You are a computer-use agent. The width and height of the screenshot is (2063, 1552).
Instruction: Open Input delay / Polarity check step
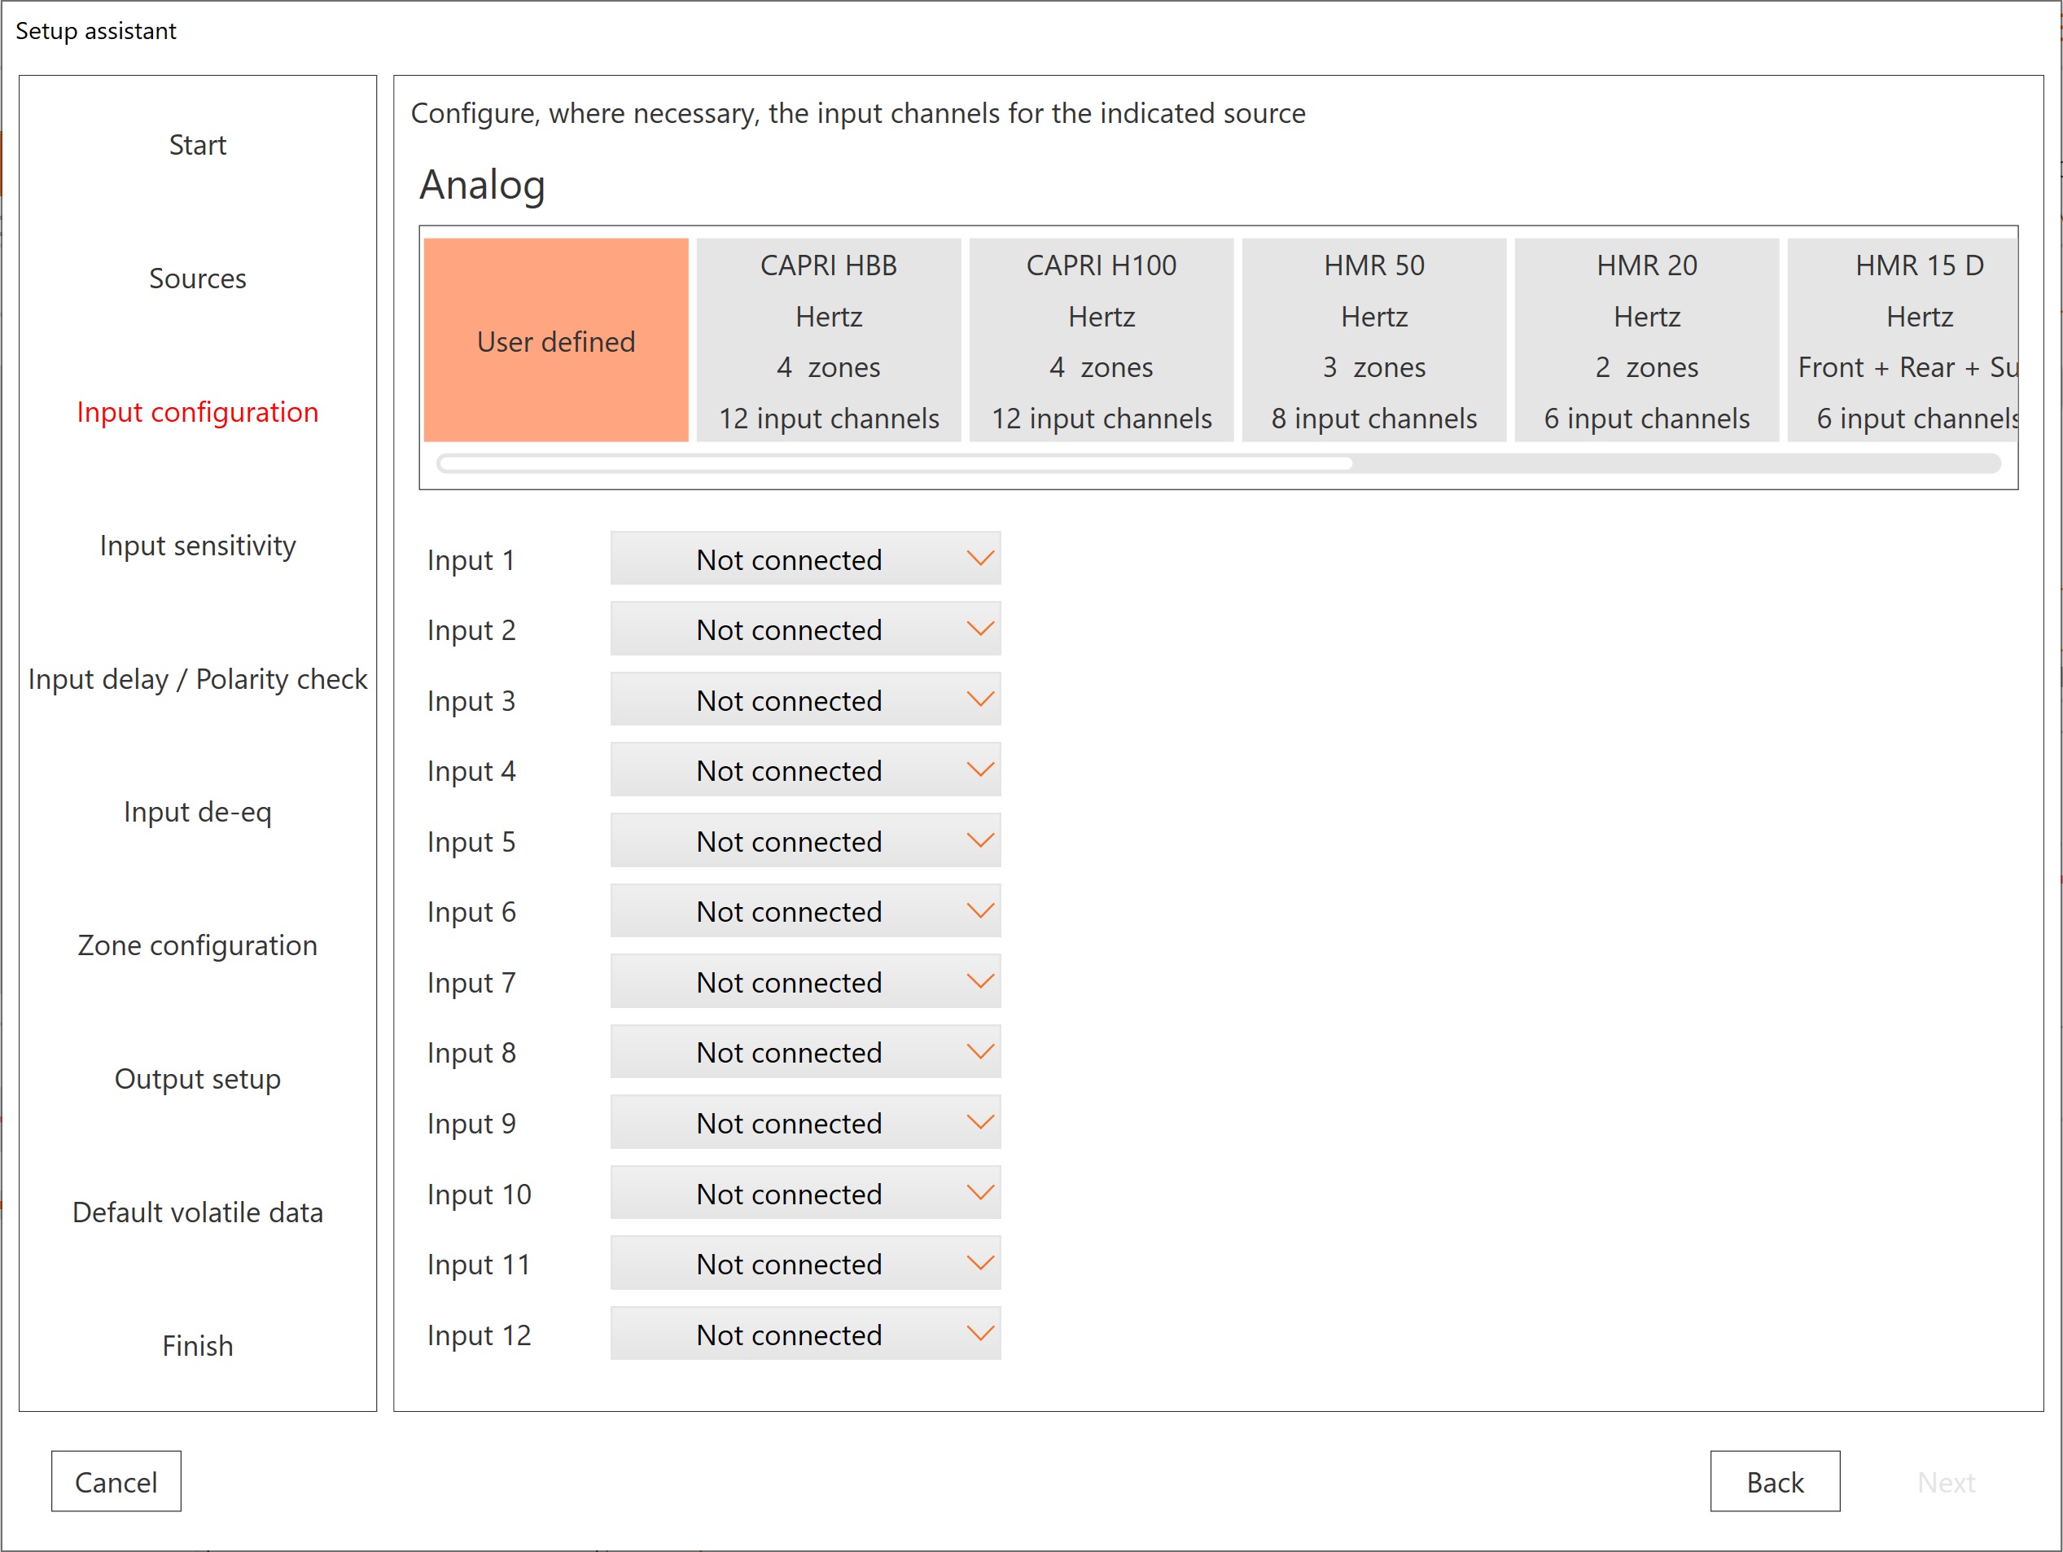197,678
